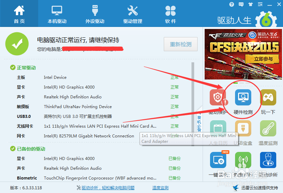
Task: Open the 软件 tab
Action: tap(171, 13)
